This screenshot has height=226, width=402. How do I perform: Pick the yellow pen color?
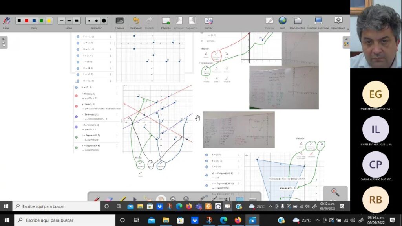[49, 21]
